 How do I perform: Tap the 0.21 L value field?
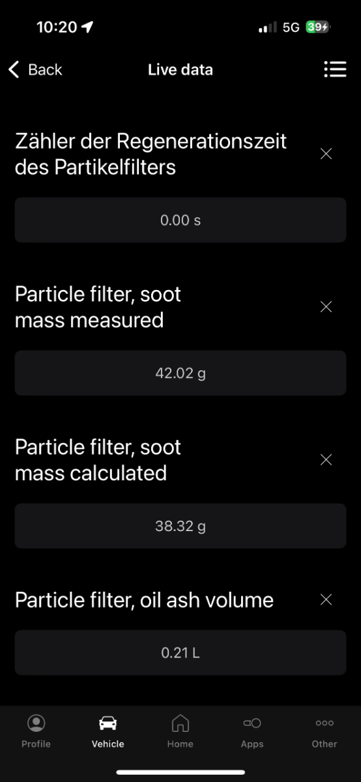pyautogui.click(x=180, y=652)
